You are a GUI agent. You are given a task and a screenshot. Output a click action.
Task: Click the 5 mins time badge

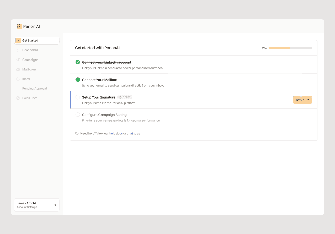tap(125, 97)
